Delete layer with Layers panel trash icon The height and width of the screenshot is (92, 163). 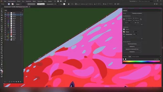[x=21, y=82]
